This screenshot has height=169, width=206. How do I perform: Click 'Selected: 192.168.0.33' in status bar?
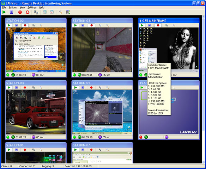point(78,166)
